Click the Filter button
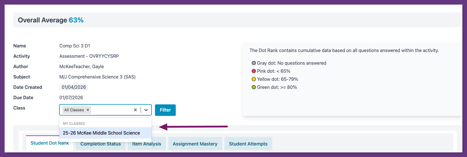Viewport: 467px width, 157px height. click(x=165, y=110)
